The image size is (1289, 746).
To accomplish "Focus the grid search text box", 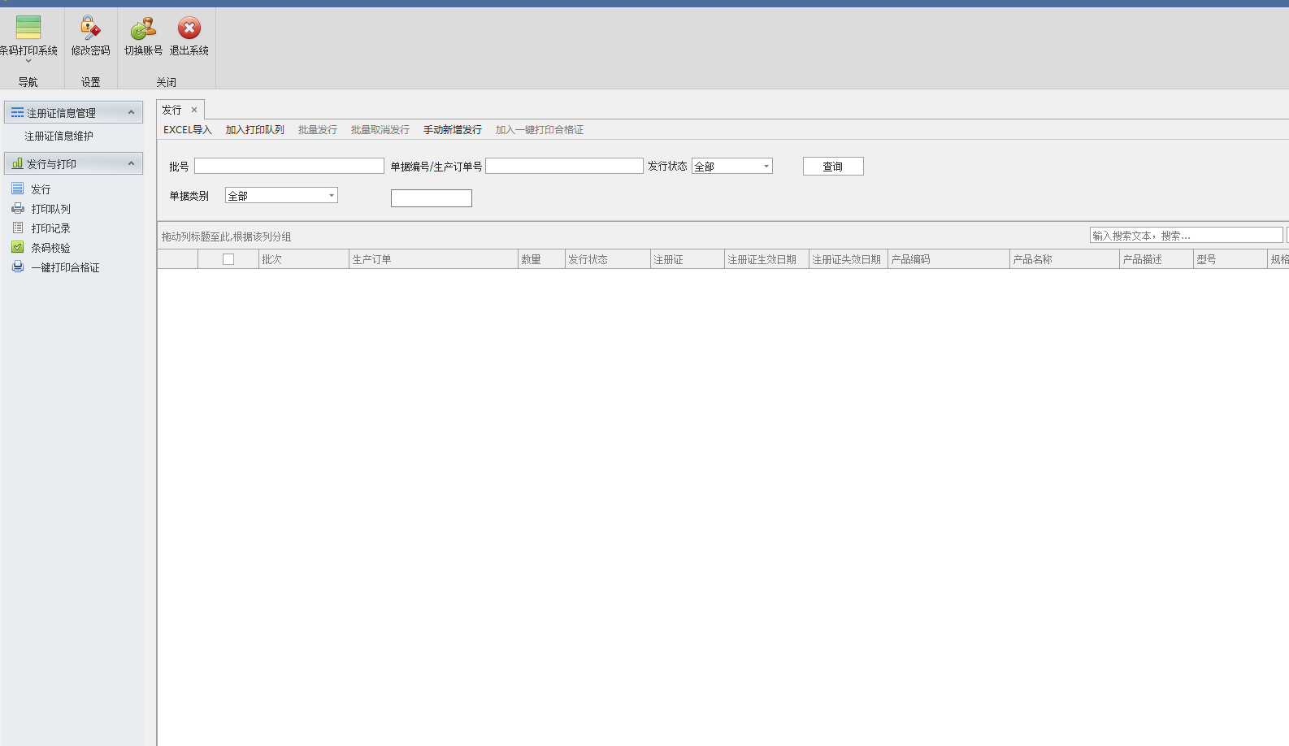I will 1187,235.
